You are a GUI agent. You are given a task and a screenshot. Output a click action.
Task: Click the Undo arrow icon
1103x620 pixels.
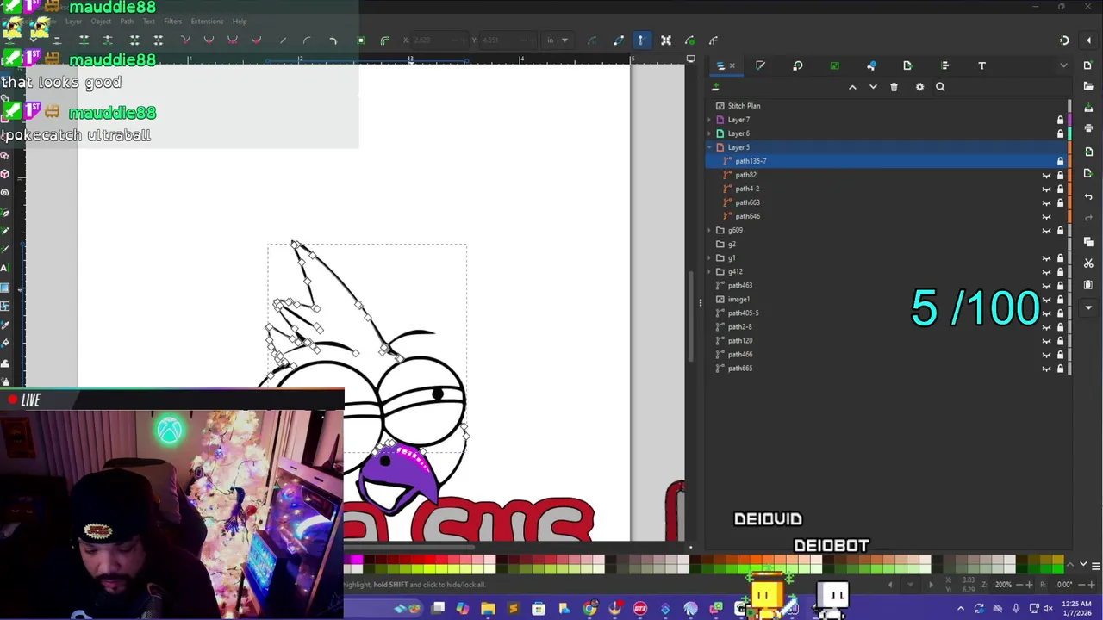tap(1088, 196)
